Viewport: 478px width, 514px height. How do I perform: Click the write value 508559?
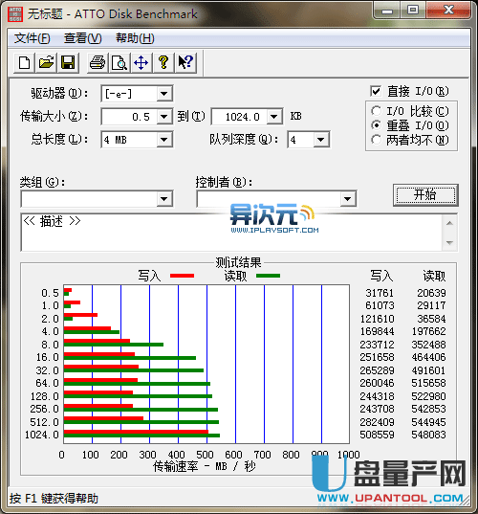coord(377,435)
